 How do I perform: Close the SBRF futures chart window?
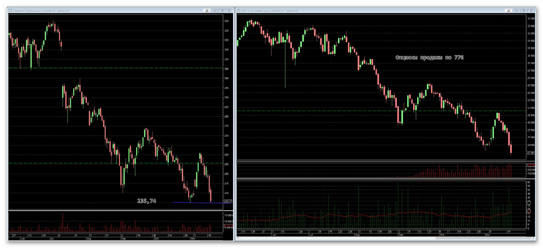tap(531, 11)
